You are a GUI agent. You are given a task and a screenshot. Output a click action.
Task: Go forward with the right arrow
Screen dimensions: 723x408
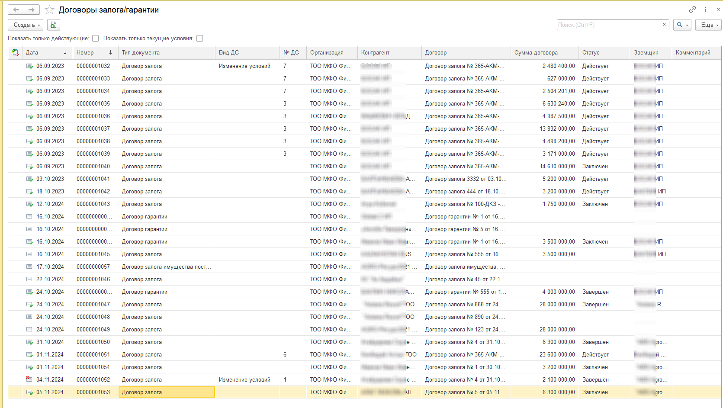32,10
